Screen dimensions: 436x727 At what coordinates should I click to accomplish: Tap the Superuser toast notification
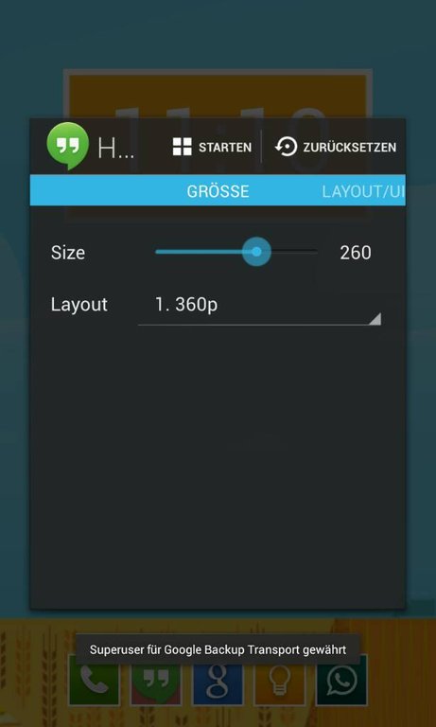point(218,649)
